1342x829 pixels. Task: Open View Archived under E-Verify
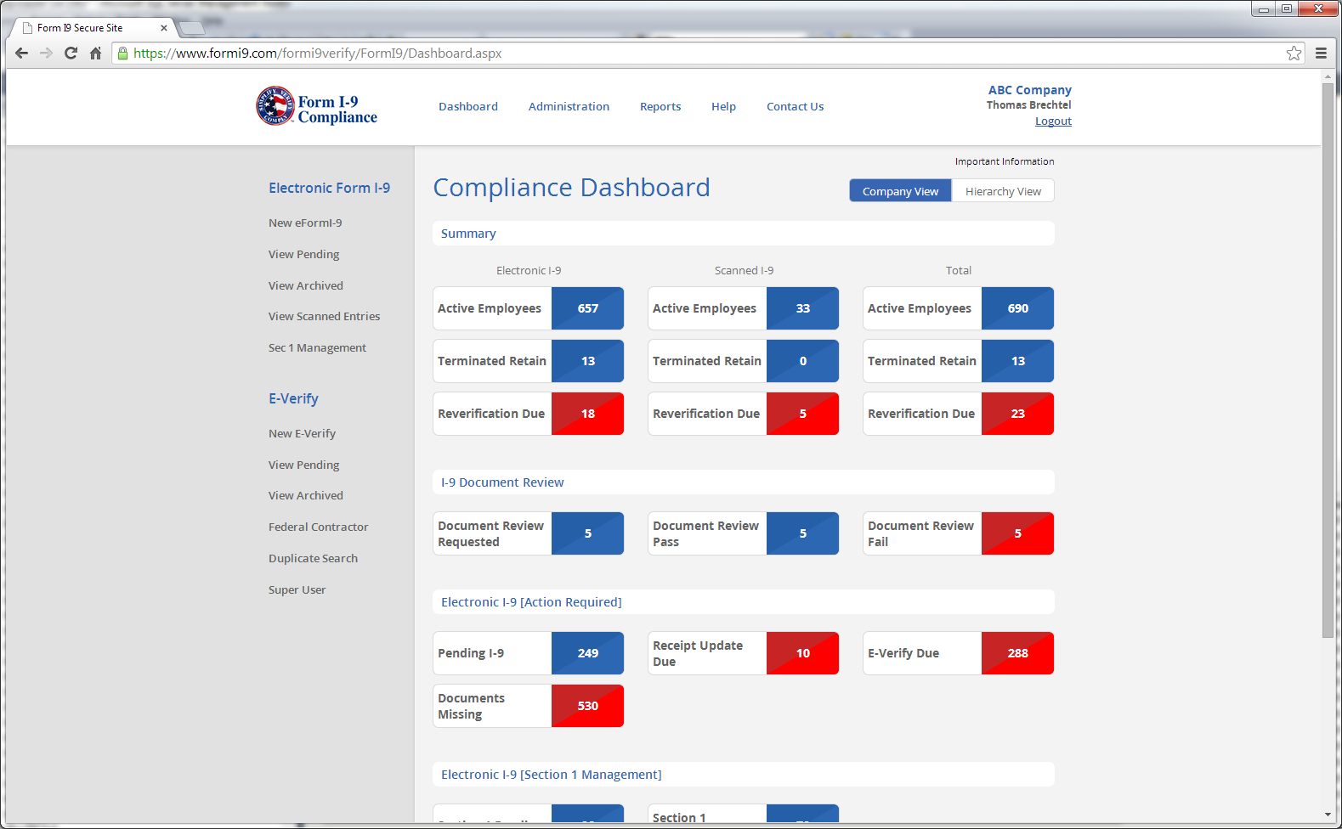pos(306,496)
